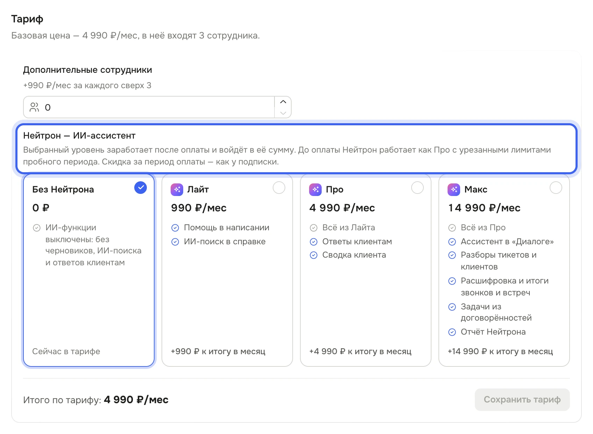Click the employees people icon in field

(x=34, y=107)
